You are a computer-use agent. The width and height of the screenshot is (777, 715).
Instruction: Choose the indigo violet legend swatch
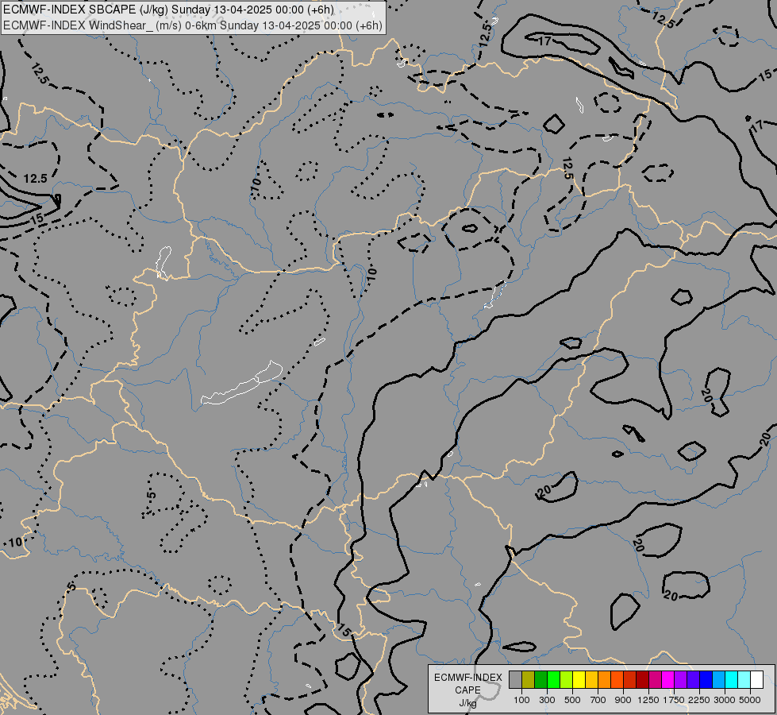(693, 679)
